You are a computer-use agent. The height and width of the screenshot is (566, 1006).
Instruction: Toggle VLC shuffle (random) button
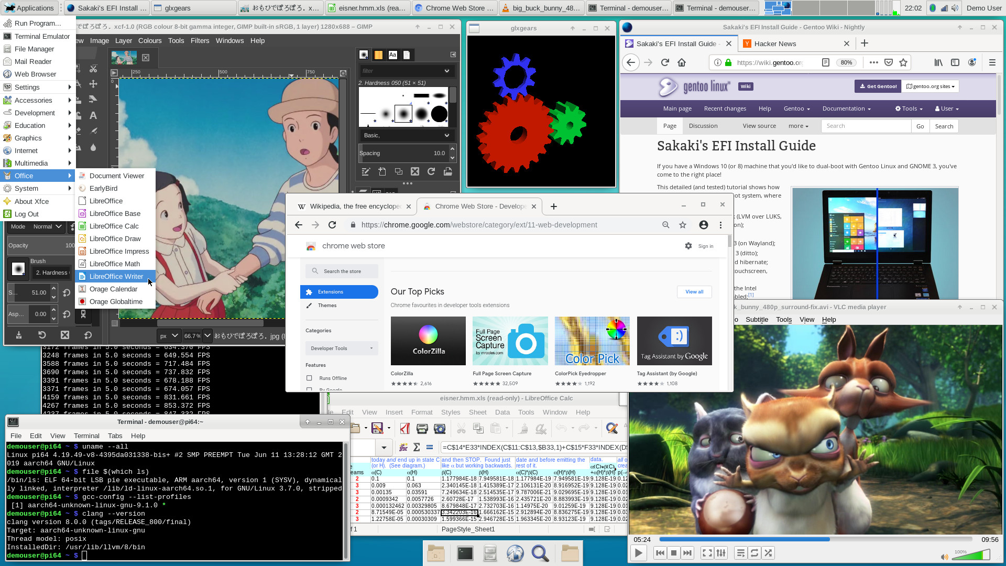tap(768, 553)
